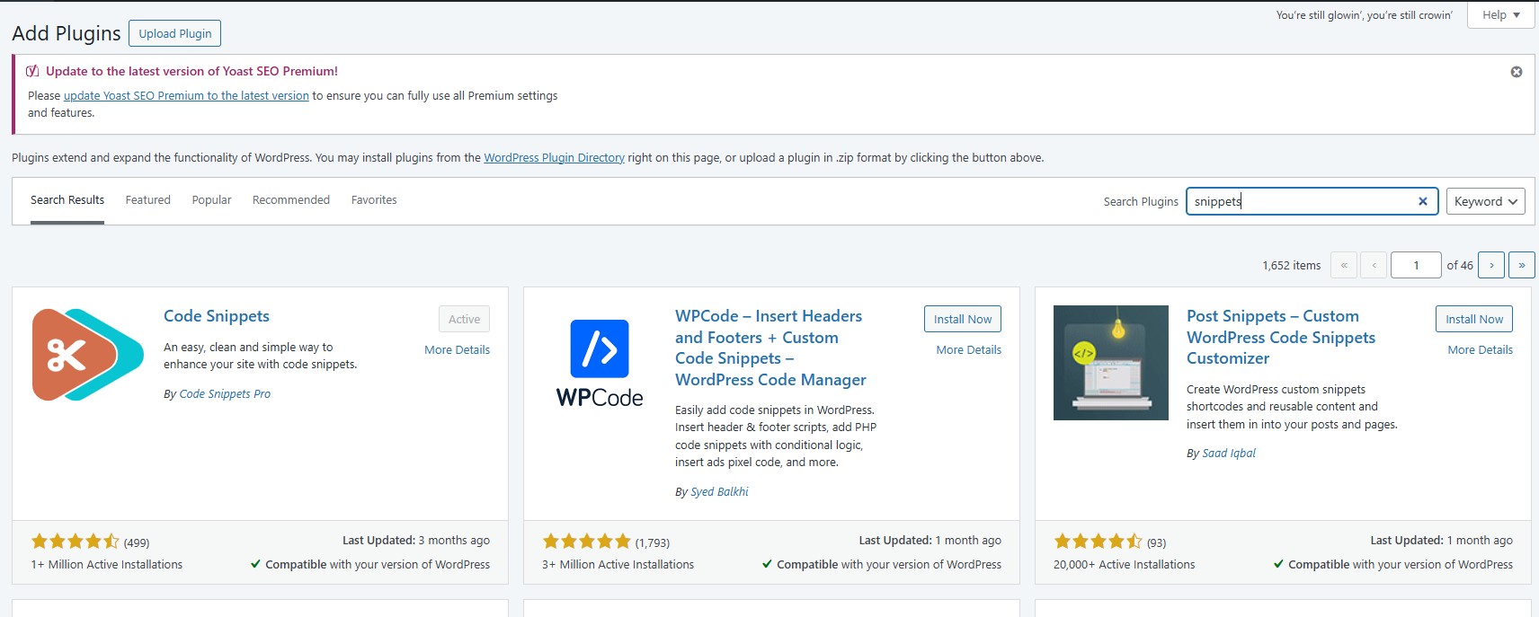
Task: Click '20,000+ Active Installations' text
Action: coord(1125,564)
